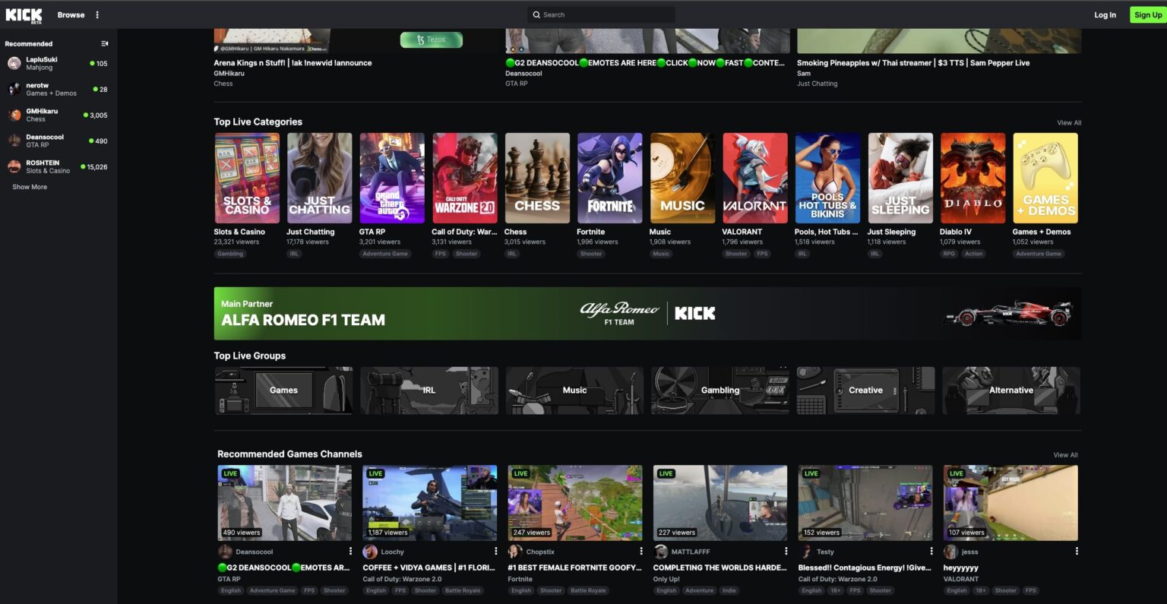The width and height of the screenshot is (1167, 604).
Task: Click the Log In button
Action: coord(1105,14)
